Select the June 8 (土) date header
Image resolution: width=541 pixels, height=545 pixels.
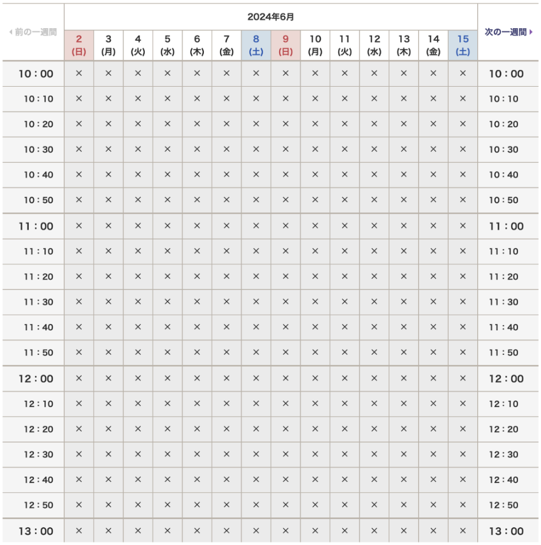[x=256, y=45]
